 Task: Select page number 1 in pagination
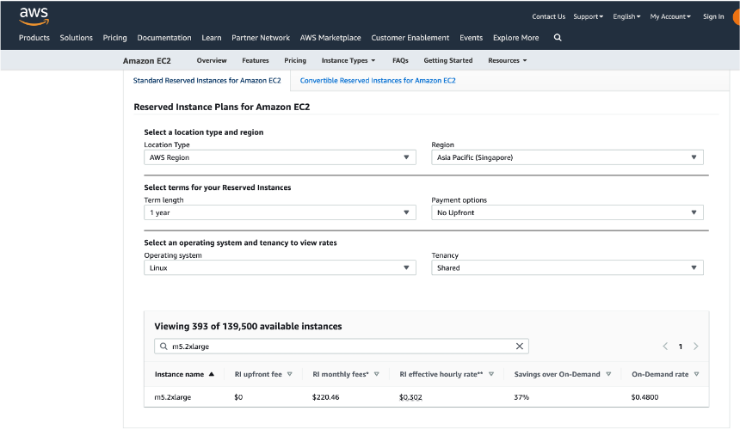tap(680, 347)
